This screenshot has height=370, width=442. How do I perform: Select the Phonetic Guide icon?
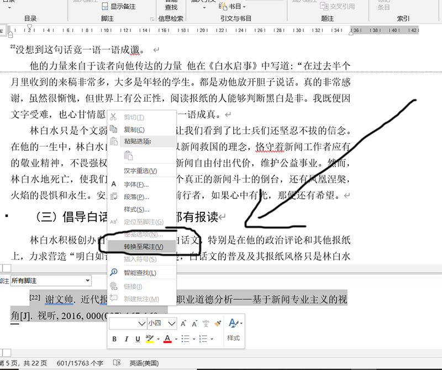206,322
